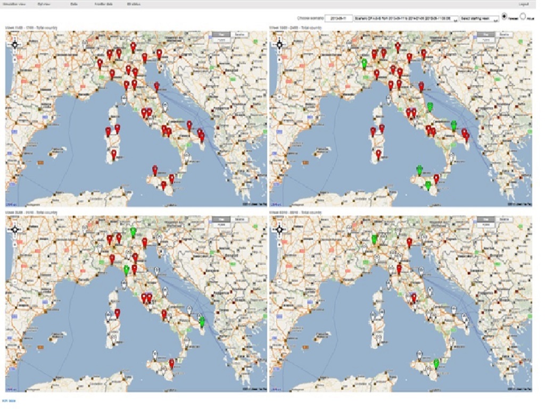Switch bottom-left map to Satellite view
The image size is (545, 409).
tap(240, 219)
